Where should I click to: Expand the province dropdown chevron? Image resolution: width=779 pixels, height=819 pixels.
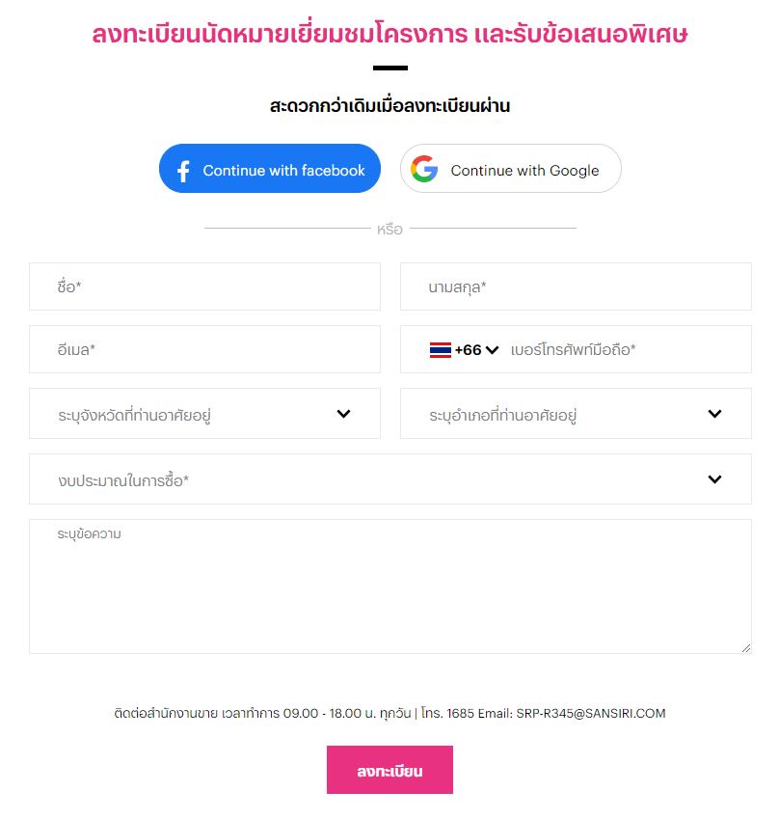click(343, 414)
